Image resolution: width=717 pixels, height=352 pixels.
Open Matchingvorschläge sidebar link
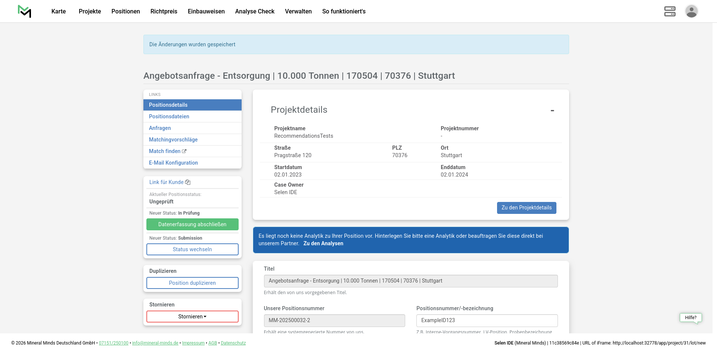[173, 140]
